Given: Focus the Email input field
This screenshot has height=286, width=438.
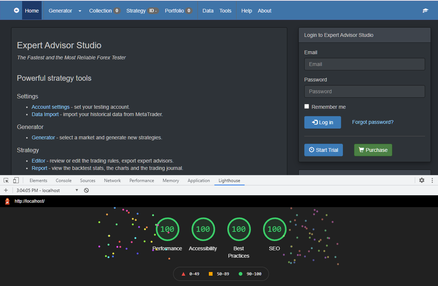Looking at the screenshot, I should coord(365,64).
